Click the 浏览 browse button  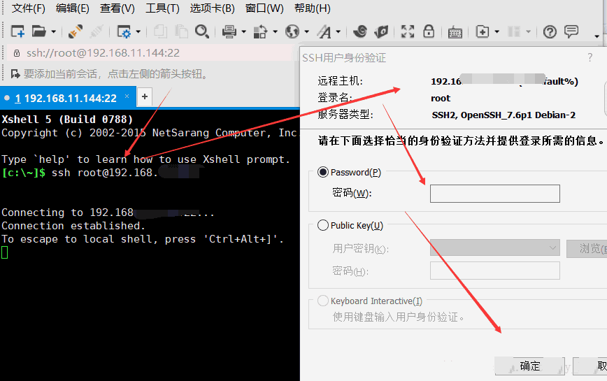[587, 248]
